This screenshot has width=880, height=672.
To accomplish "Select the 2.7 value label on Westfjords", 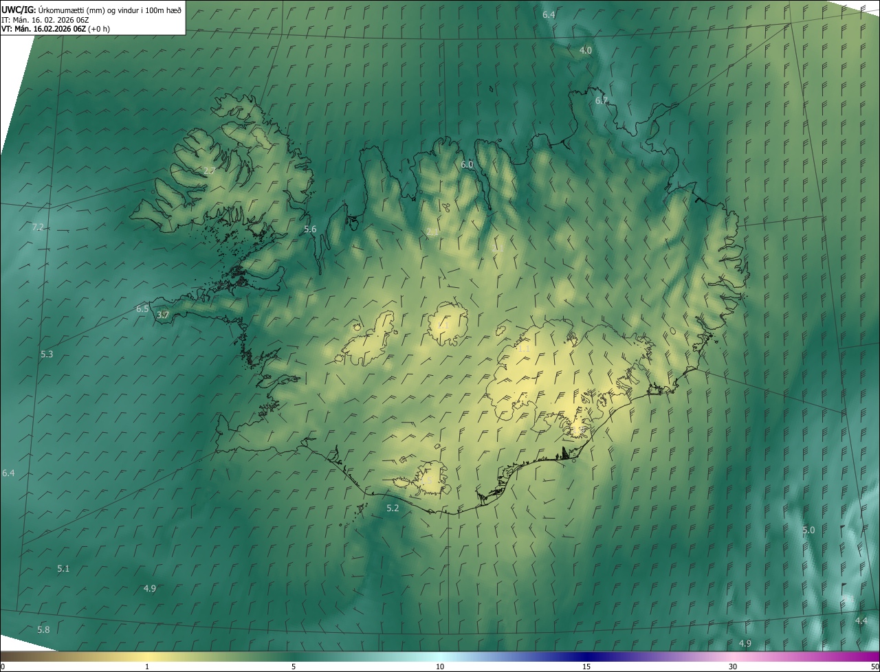I will click(x=210, y=170).
